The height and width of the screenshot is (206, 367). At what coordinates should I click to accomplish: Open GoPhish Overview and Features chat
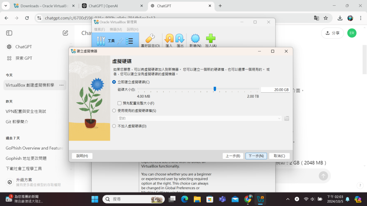coord(35,148)
